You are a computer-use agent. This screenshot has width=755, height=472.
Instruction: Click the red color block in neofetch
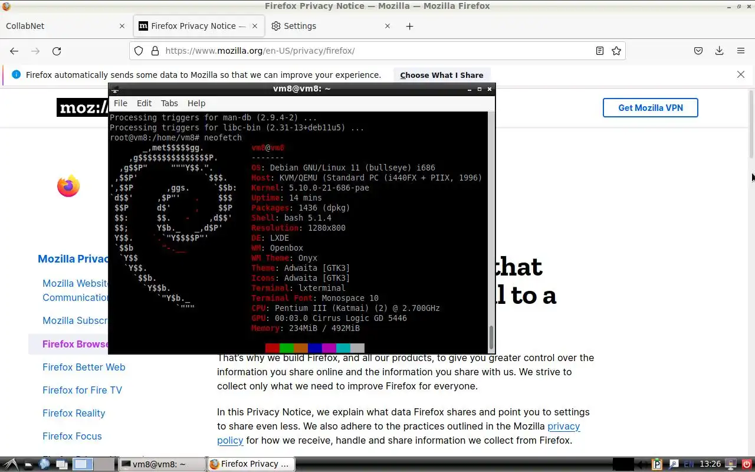[272, 348]
